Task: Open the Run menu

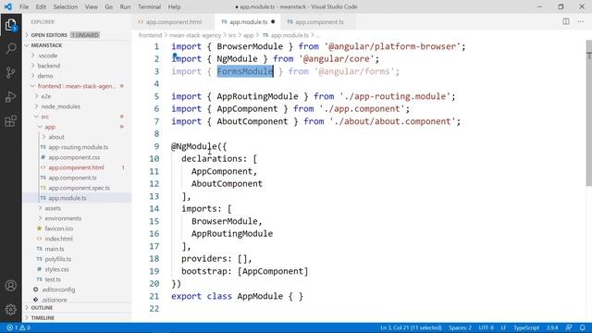Action: (x=125, y=6)
